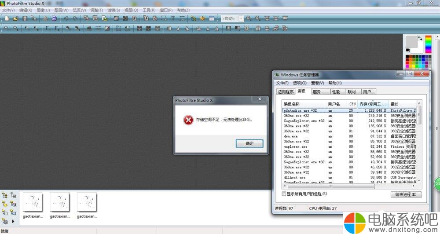Click the Brightness plus sun icon
Viewport: 440px width, 234px height.
click(x=16, y=28)
